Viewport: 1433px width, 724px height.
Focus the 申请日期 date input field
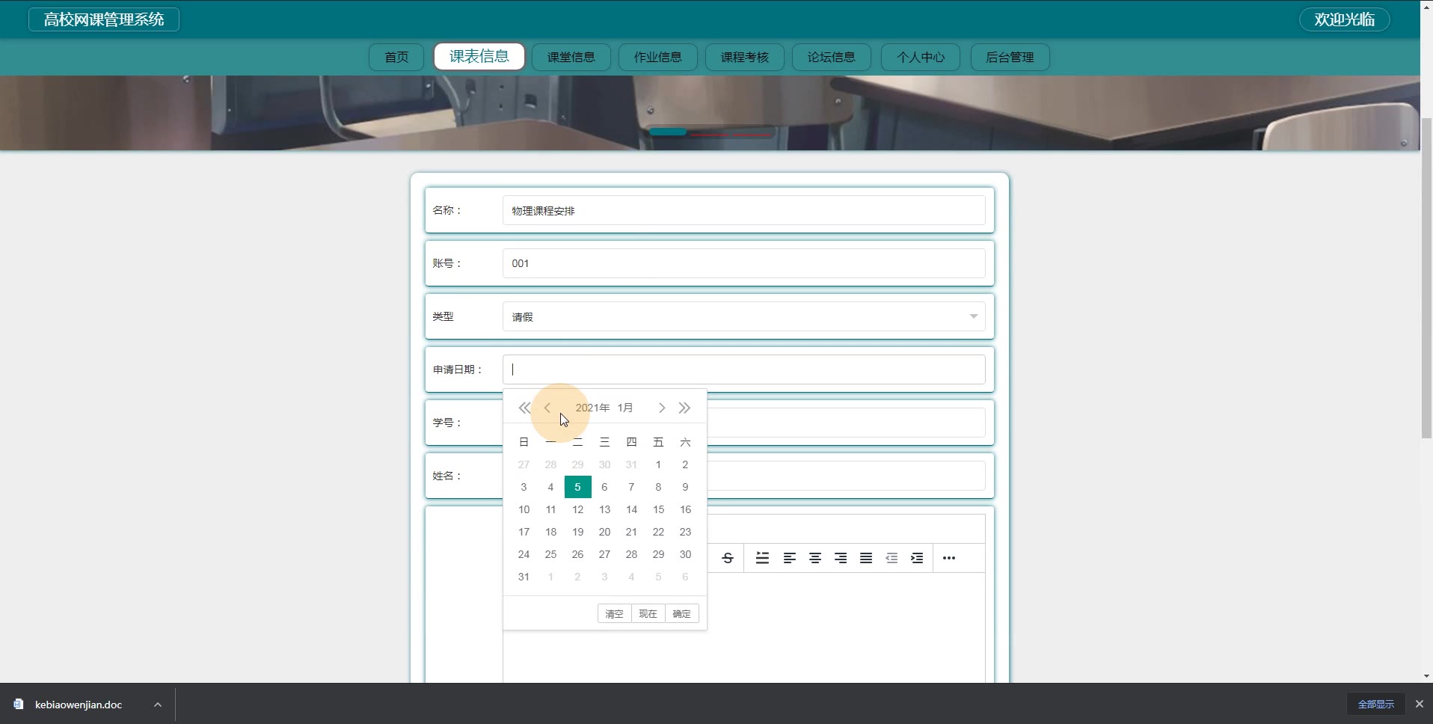(x=744, y=369)
